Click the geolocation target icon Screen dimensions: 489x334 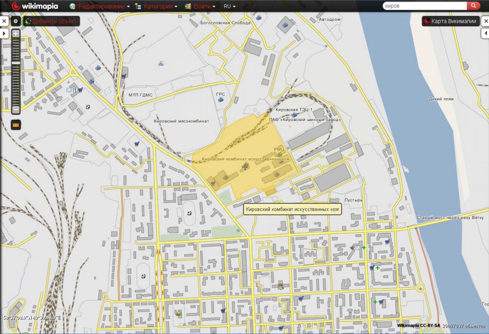click(16, 21)
